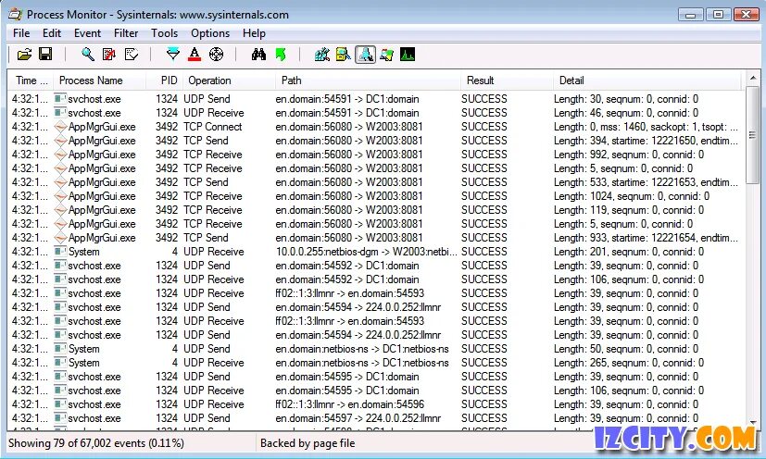Click the AppMgrGui.exe icon in the Length: 933 row
The height and width of the screenshot is (459, 766).
[x=60, y=238]
